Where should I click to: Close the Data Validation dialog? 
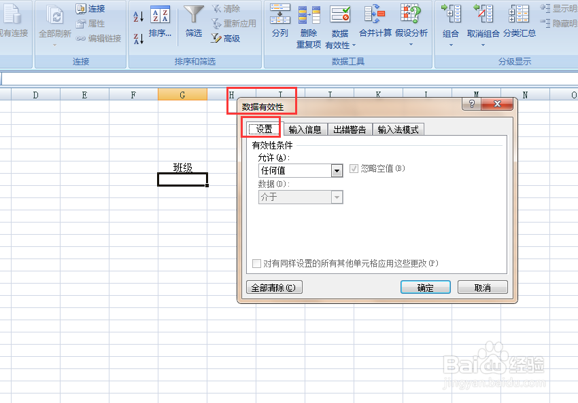point(497,104)
